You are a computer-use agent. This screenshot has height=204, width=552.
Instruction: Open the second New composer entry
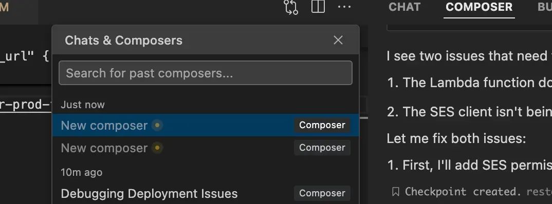coord(206,148)
